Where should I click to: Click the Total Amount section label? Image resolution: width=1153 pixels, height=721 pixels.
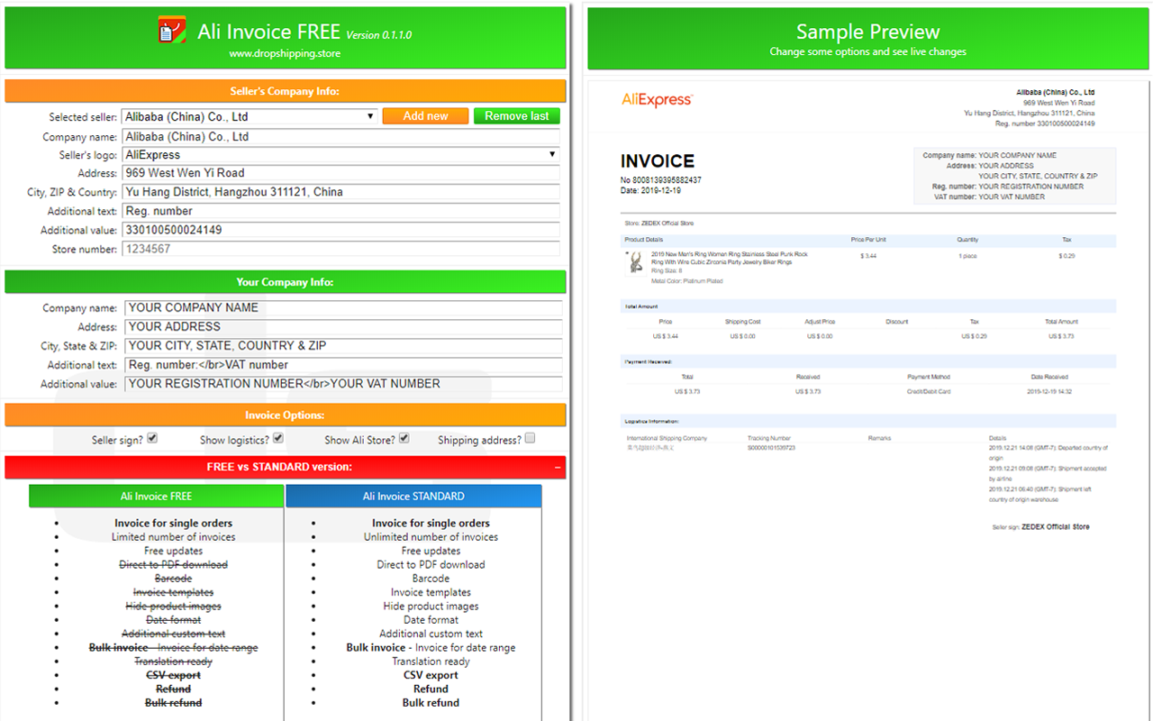641,306
